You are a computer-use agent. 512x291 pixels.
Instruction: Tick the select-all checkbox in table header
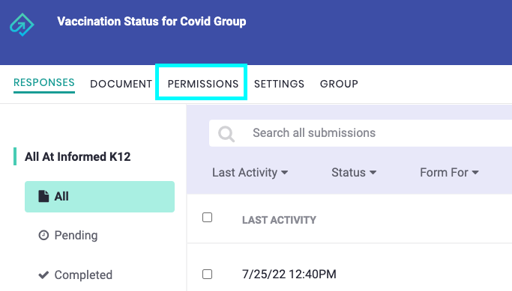click(208, 218)
